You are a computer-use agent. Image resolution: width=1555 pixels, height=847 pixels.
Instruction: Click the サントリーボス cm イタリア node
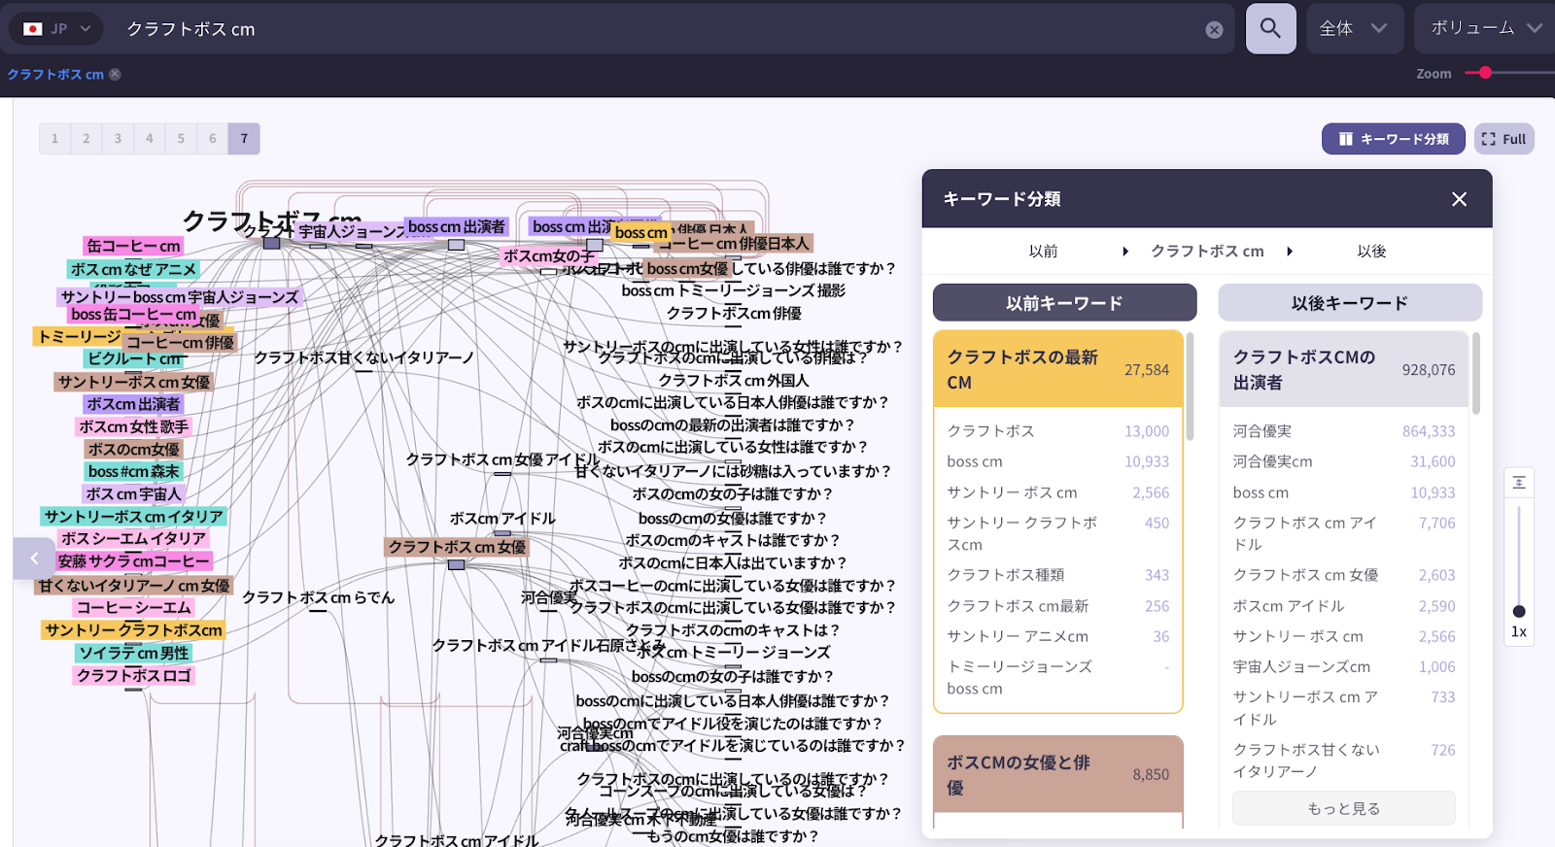[134, 517]
